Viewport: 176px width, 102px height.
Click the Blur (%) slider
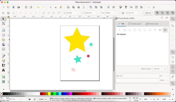point(138,76)
